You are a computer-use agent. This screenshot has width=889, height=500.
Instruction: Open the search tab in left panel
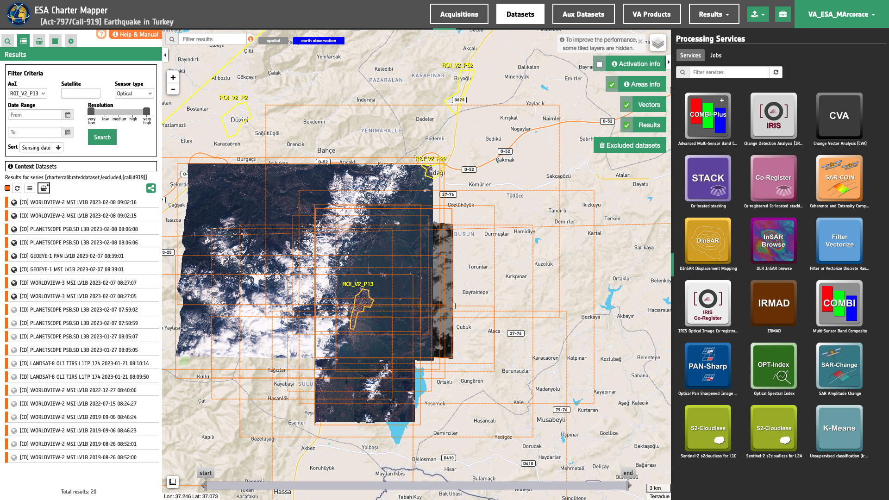[8, 41]
